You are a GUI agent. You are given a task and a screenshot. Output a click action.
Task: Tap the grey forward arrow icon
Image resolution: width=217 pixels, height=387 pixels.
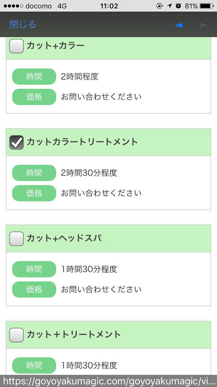pos(203,25)
